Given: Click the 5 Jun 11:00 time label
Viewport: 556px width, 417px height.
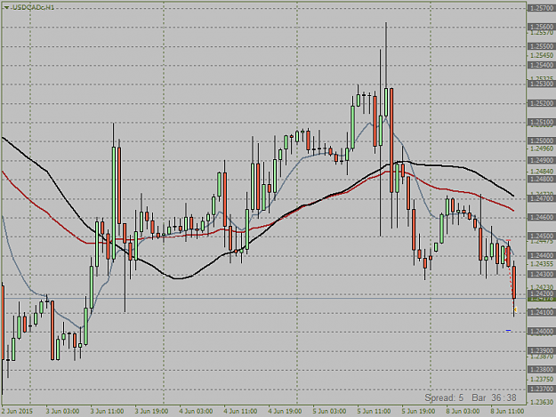Looking at the screenshot, I should coord(375,411).
